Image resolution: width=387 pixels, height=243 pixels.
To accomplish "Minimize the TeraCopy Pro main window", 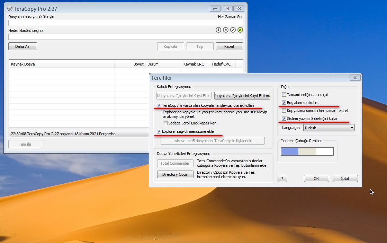I will 215,9.
